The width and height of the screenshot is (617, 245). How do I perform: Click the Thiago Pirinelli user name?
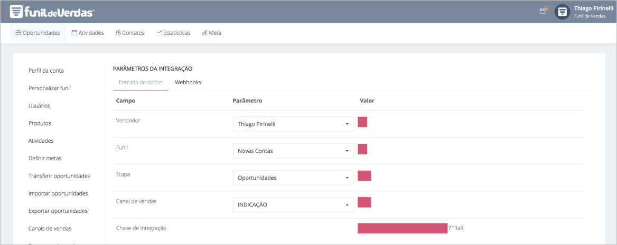click(x=590, y=8)
